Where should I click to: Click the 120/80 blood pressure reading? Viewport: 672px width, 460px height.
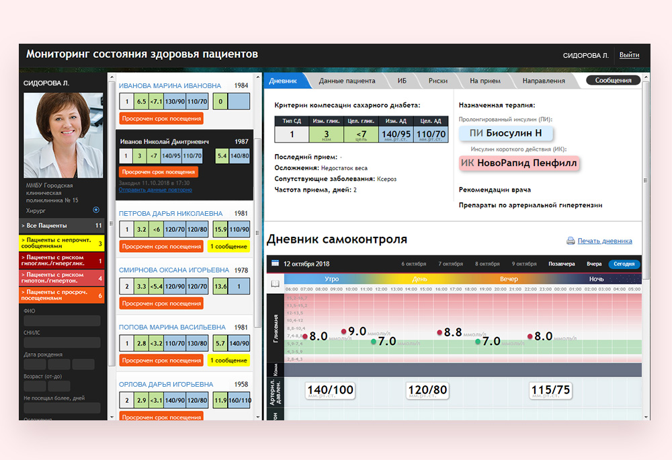427,391
